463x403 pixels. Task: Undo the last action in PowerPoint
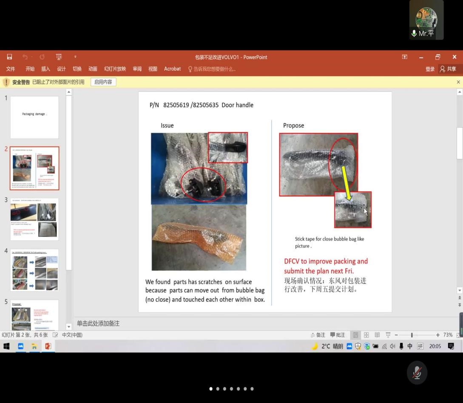(x=25, y=57)
